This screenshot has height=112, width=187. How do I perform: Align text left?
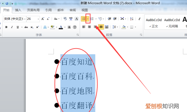coord(84,27)
